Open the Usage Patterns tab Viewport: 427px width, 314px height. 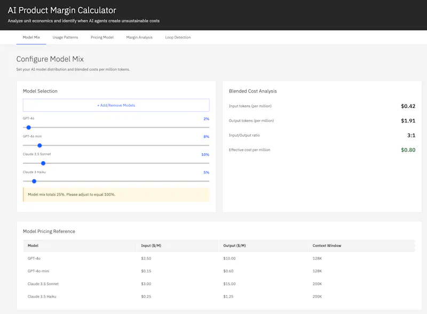(x=65, y=37)
